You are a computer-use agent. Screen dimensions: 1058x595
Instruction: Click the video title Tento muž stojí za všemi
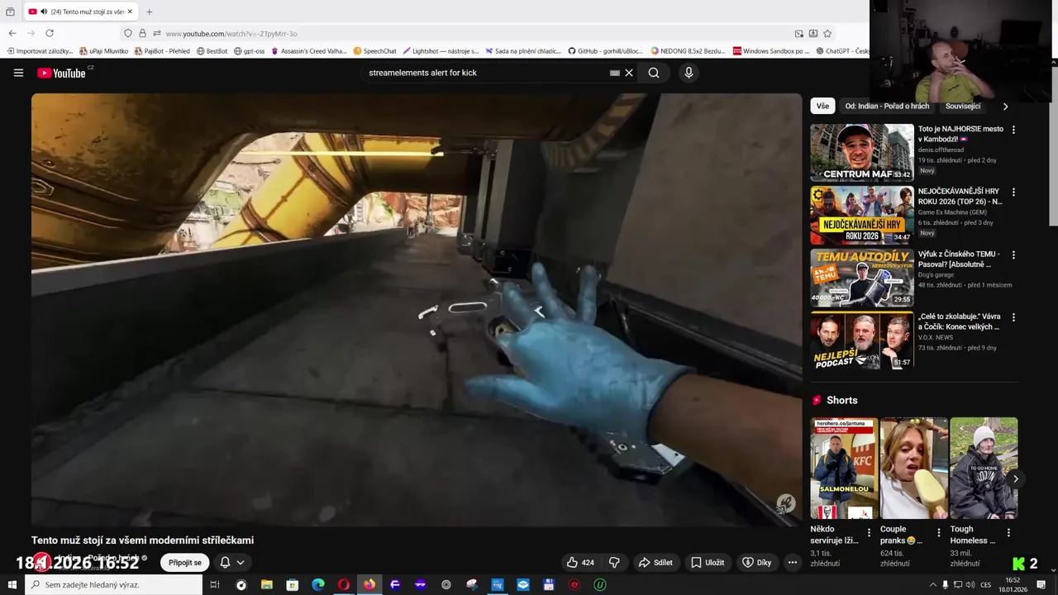click(x=142, y=540)
